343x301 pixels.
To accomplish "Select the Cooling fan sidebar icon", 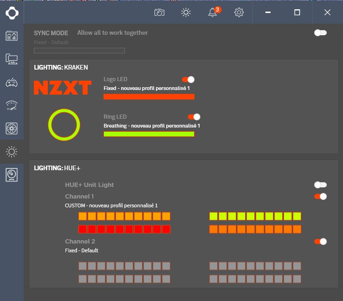I will tap(12, 128).
